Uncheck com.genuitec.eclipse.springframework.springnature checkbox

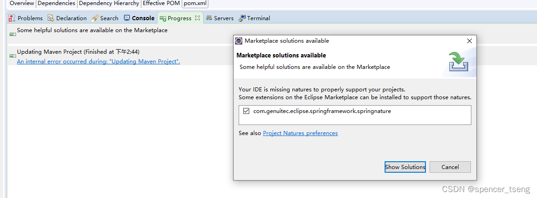246,111
